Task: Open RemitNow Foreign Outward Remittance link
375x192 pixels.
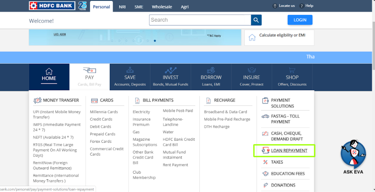Action: pyautogui.click(x=52, y=166)
